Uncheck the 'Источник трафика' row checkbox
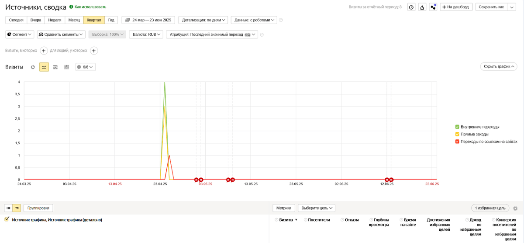Image resolution: width=524 pixels, height=243 pixels. (7, 219)
